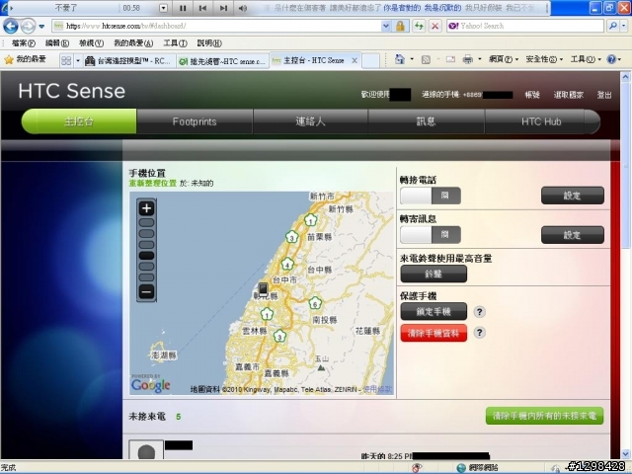Click 登出 logout link

pos(604,95)
